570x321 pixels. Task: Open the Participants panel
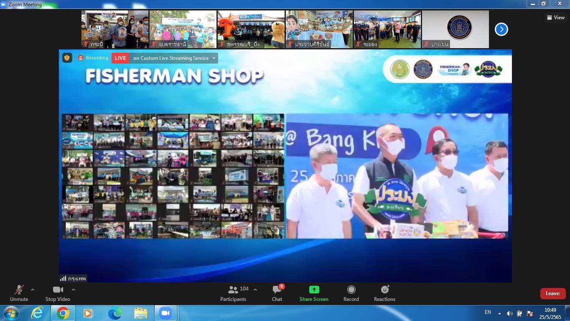pyautogui.click(x=233, y=293)
